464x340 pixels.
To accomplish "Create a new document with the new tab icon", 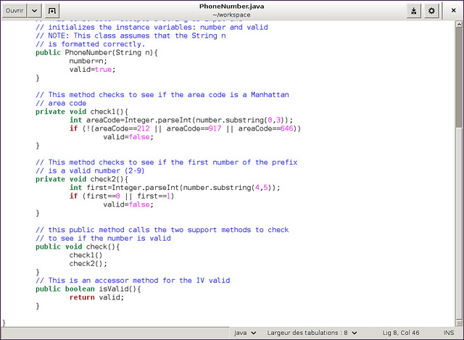I will click(x=51, y=11).
